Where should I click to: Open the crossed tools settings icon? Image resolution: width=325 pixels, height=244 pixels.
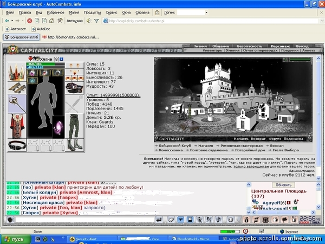coord(60,21)
